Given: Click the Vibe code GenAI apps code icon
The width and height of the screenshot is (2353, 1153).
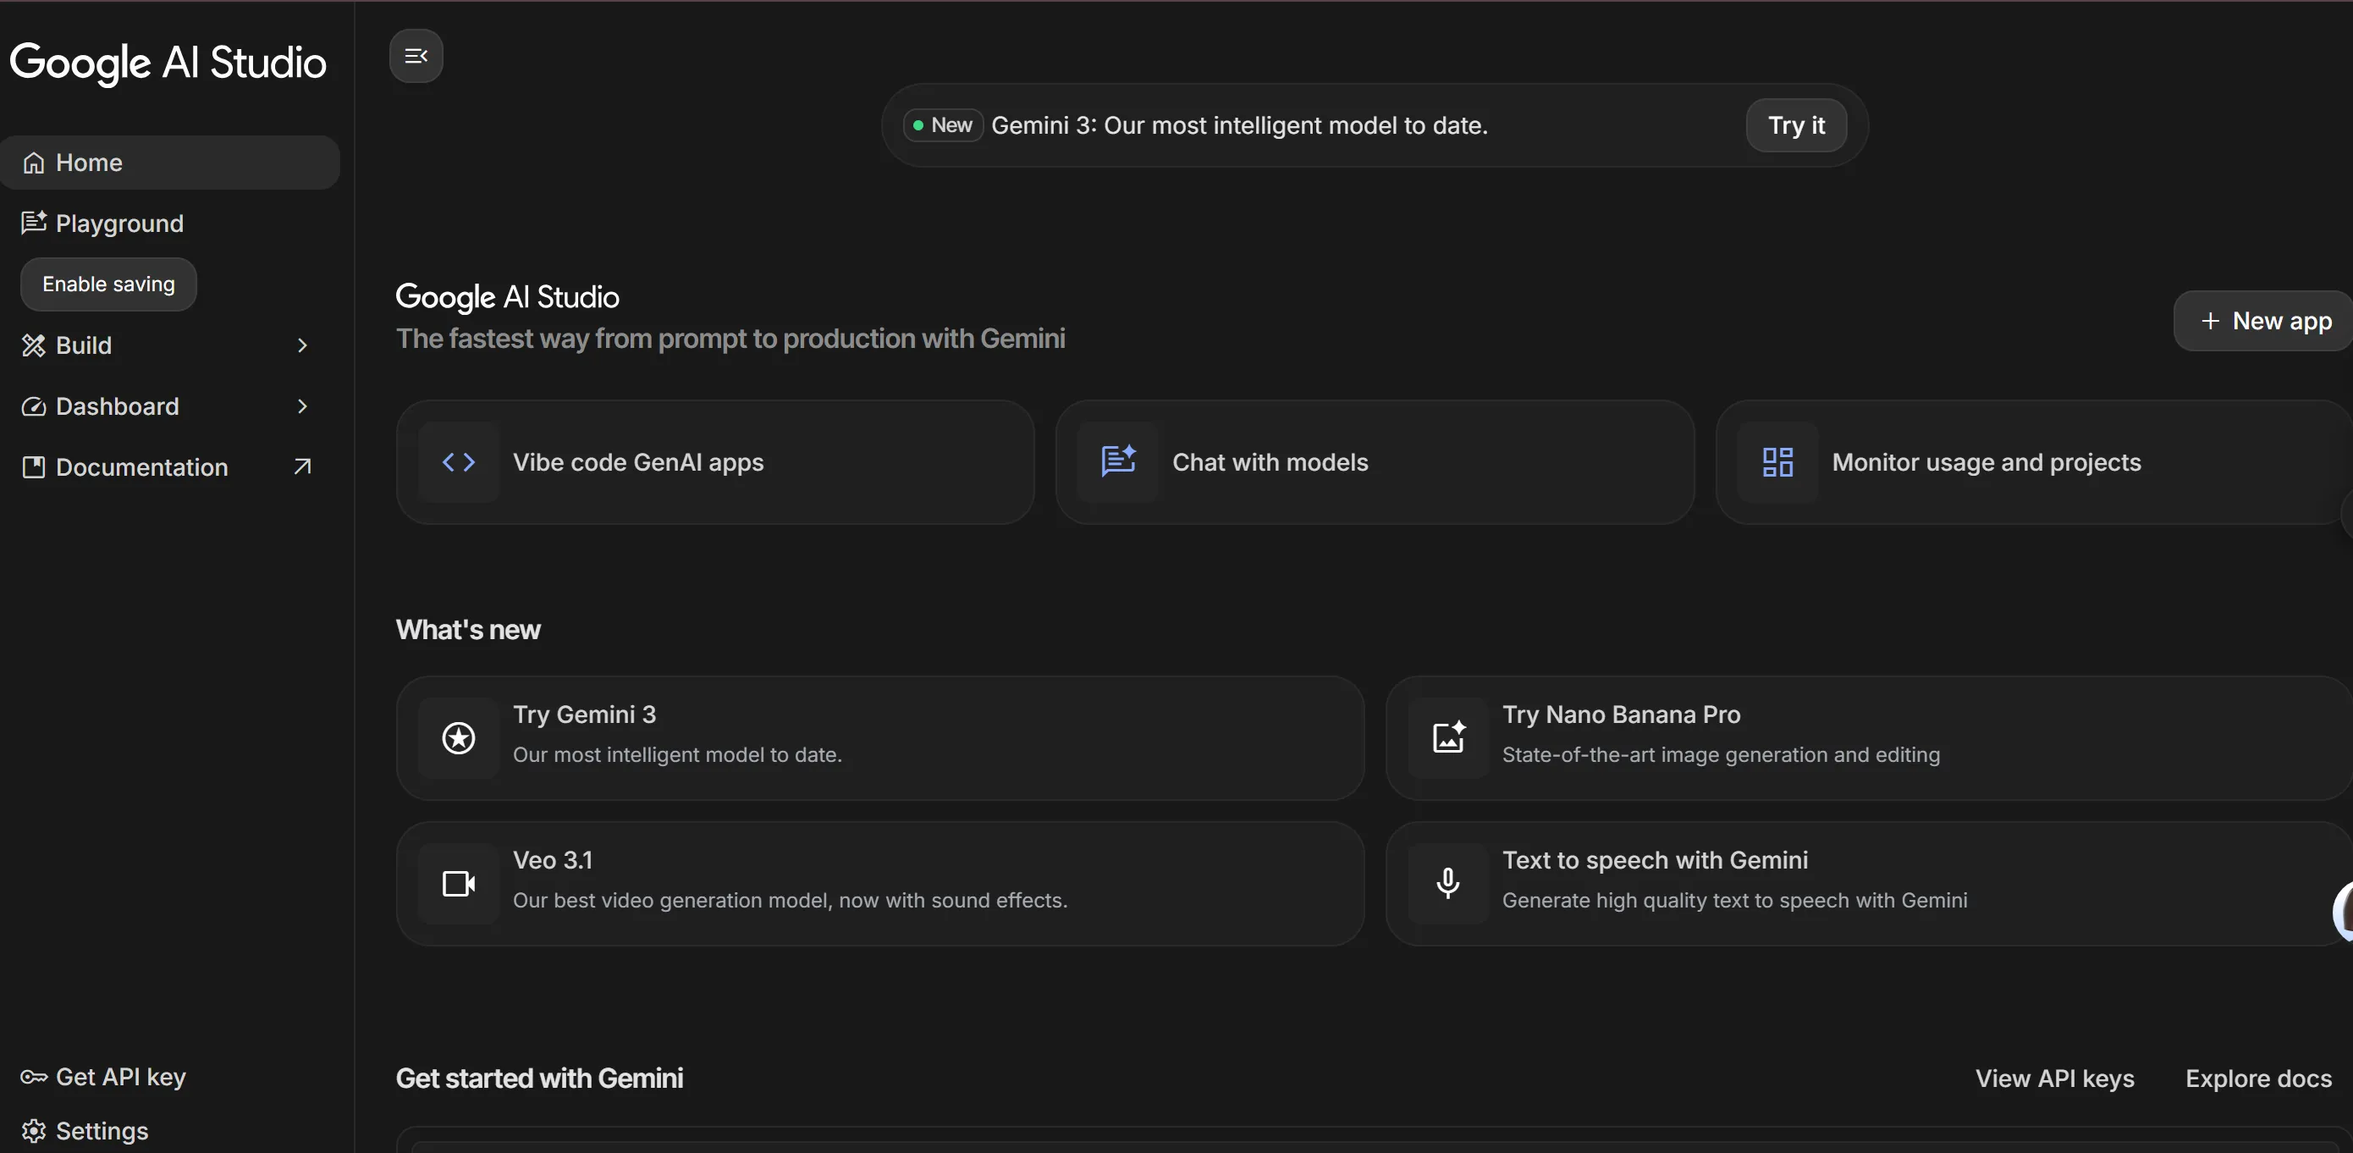Looking at the screenshot, I should (460, 462).
